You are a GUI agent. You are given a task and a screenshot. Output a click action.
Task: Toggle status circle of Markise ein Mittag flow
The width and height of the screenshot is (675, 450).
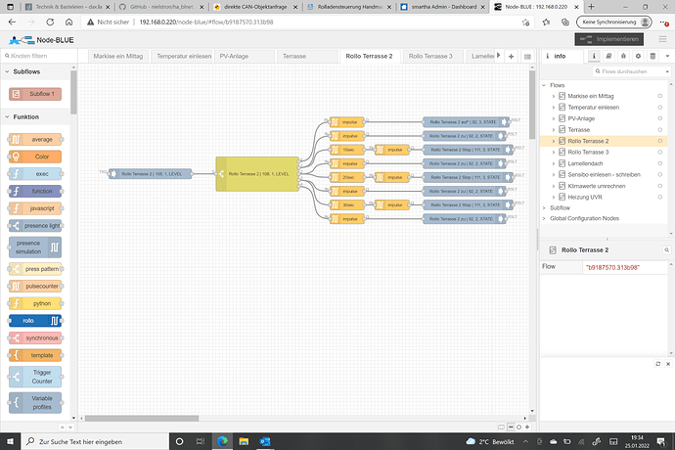point(661,95)
